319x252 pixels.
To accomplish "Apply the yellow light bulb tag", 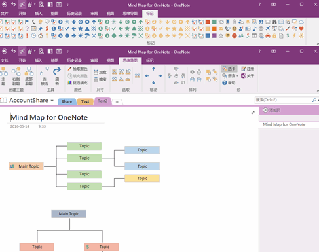I will click(41, 22).
